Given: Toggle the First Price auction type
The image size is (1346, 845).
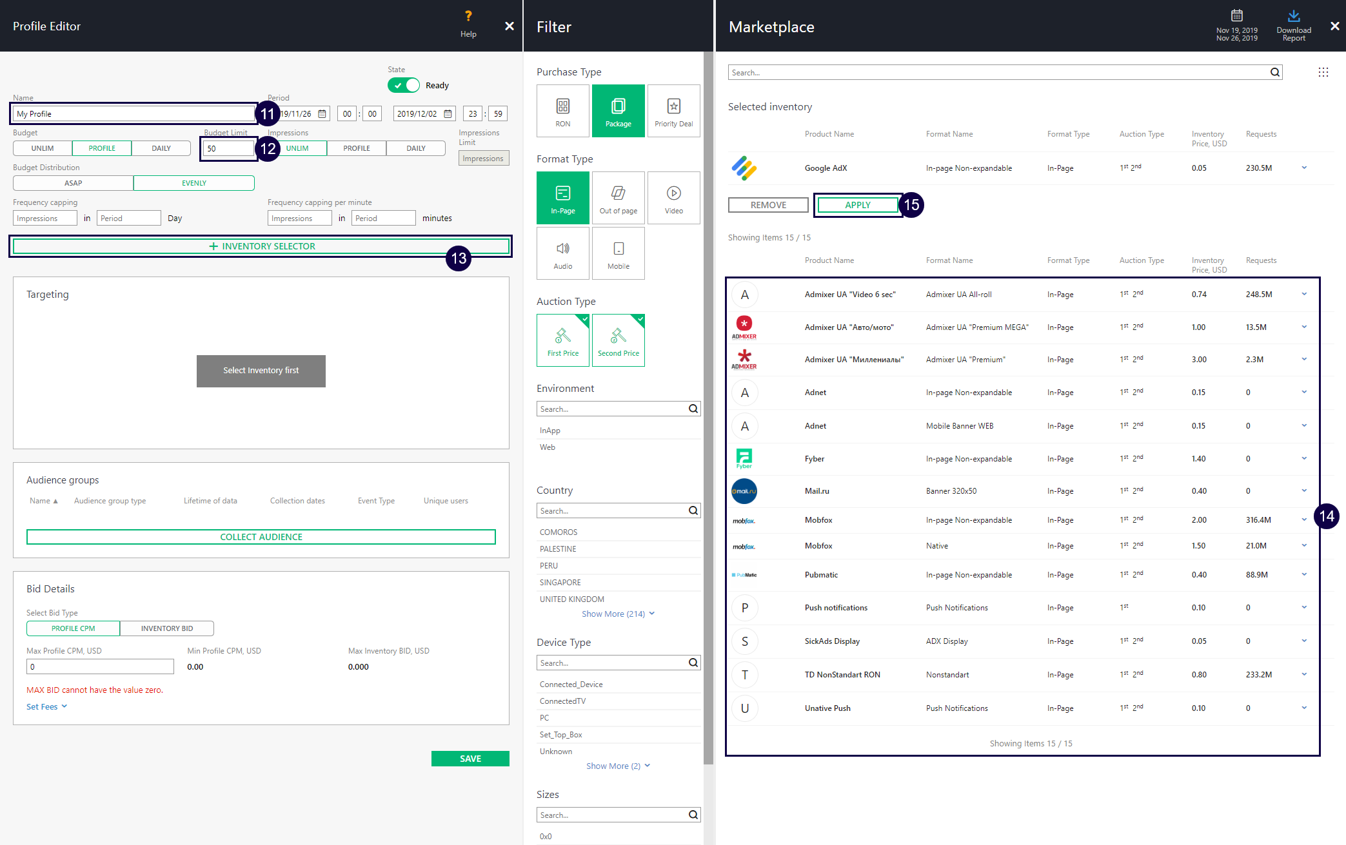Looking at the screenshot, I should coord(562,340).
